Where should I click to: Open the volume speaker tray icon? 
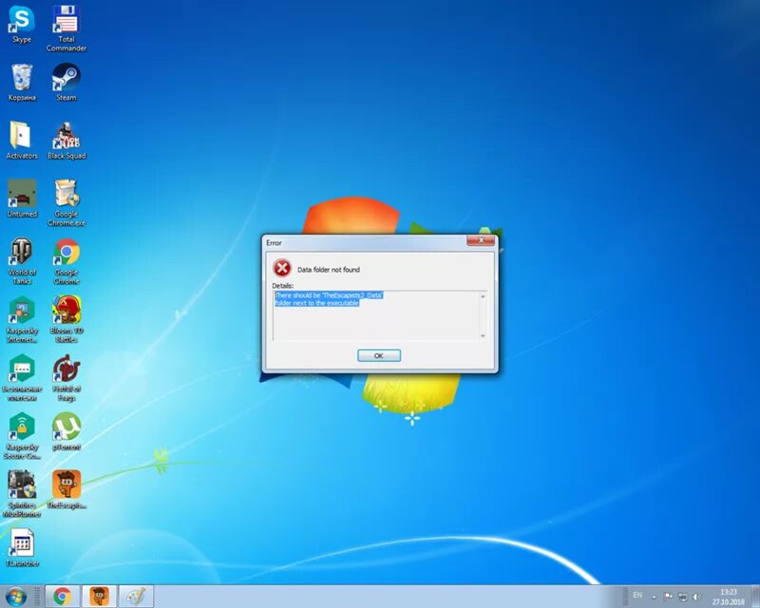(x=697, y=597)
